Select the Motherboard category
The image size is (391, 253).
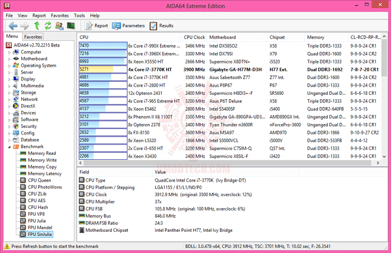click(x=34, y=59)
